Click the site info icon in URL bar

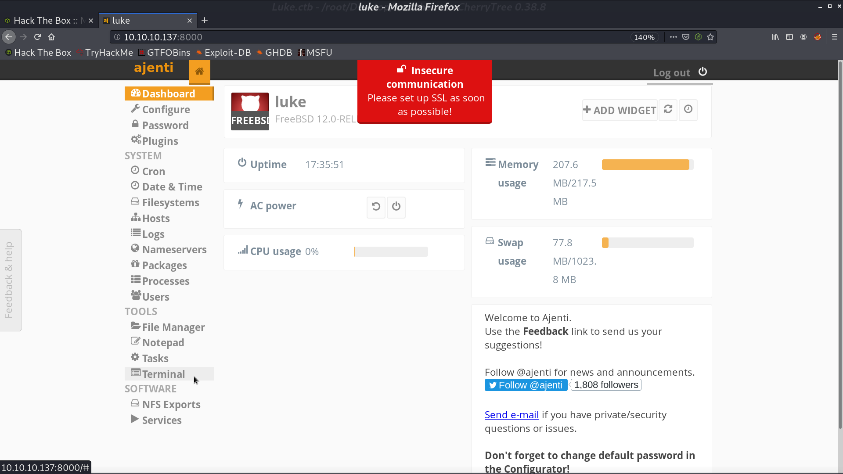tap(117, 37)
